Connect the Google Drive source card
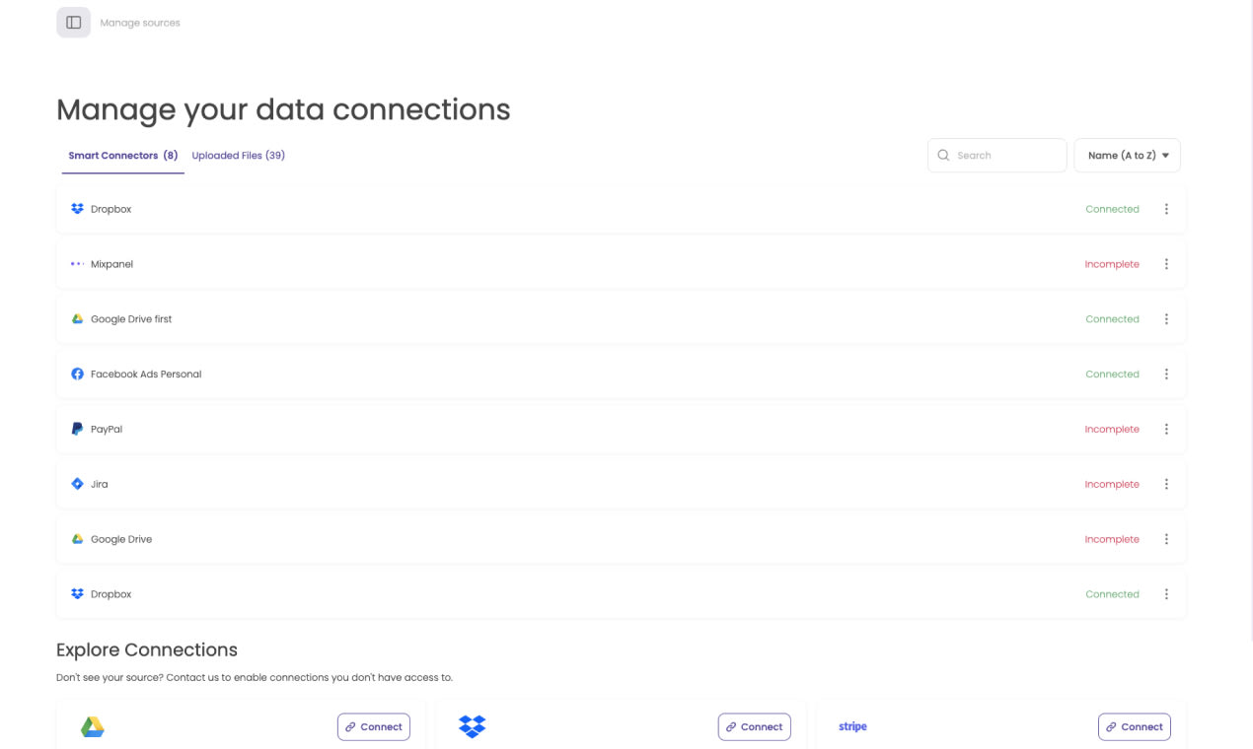Image resolution: width=1253 pixels, height=749 pixels. click(x=374, y=727)
